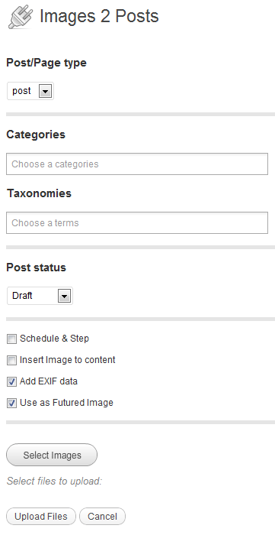This screenshot has height=535, width=275.
Task: Click the Select files to upload text
Action: (x=54, y=481)
